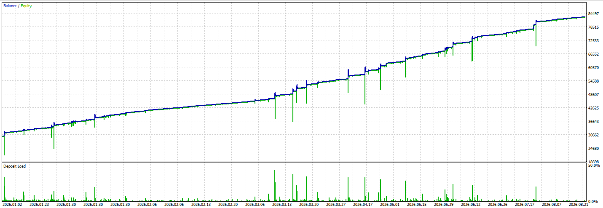Click the 2026.04.17 date label

pos(363,205)
